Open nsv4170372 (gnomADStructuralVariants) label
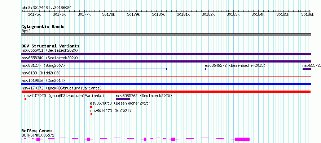The width and height of the screenshot is (321, 143). point(62,88)
